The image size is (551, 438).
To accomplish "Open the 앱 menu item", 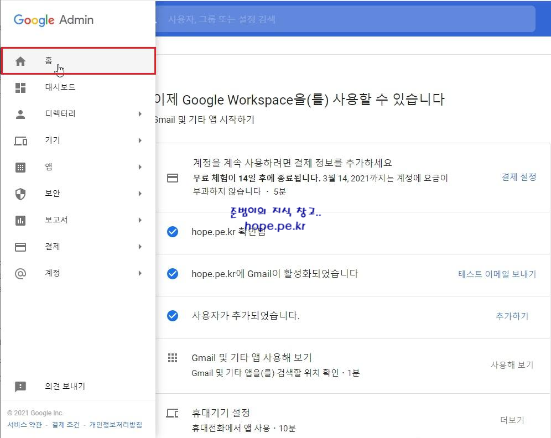I will point(78,167).
